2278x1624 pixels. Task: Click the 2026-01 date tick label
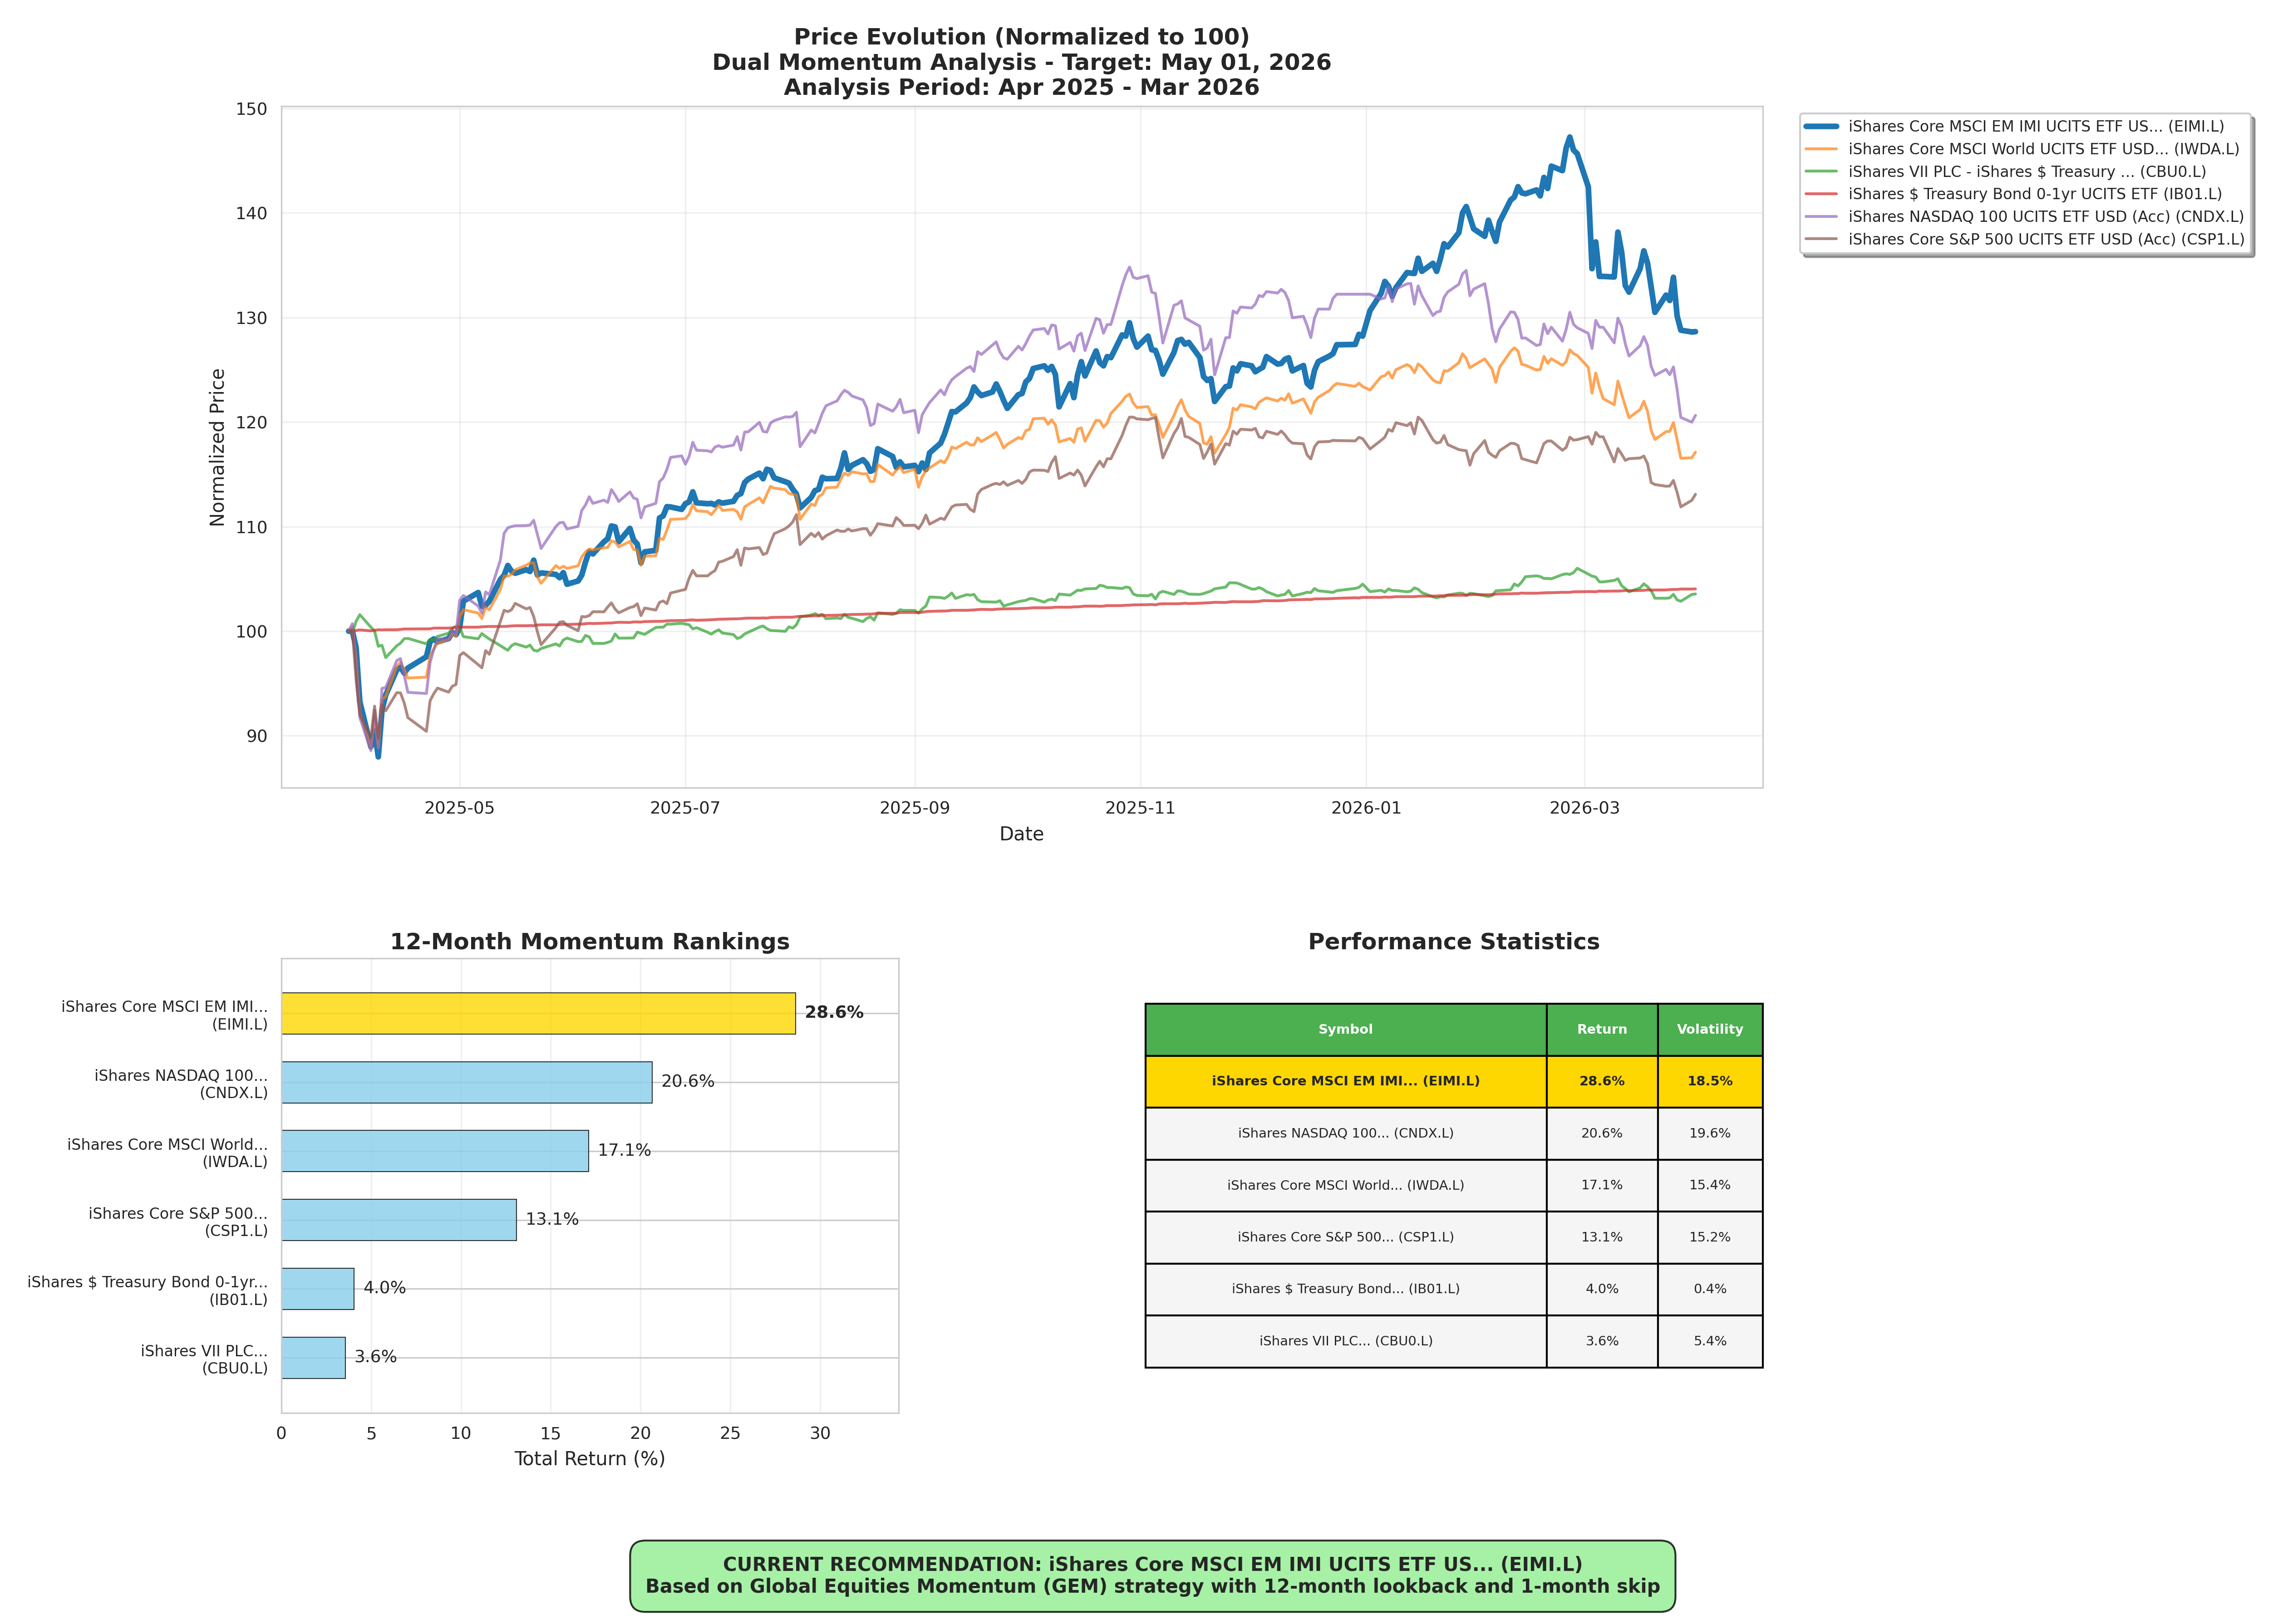(1366, 808)
